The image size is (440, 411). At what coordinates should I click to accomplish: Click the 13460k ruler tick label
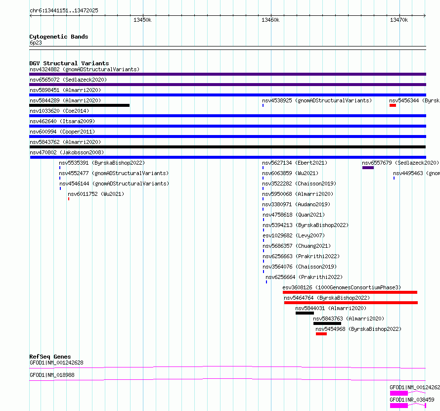point(270,20)
